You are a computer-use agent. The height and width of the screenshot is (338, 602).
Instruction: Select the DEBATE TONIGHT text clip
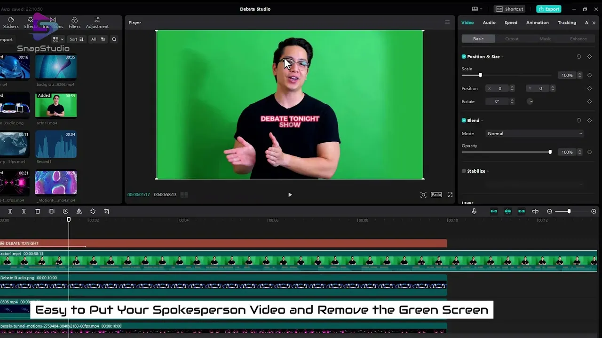(223, 243)
